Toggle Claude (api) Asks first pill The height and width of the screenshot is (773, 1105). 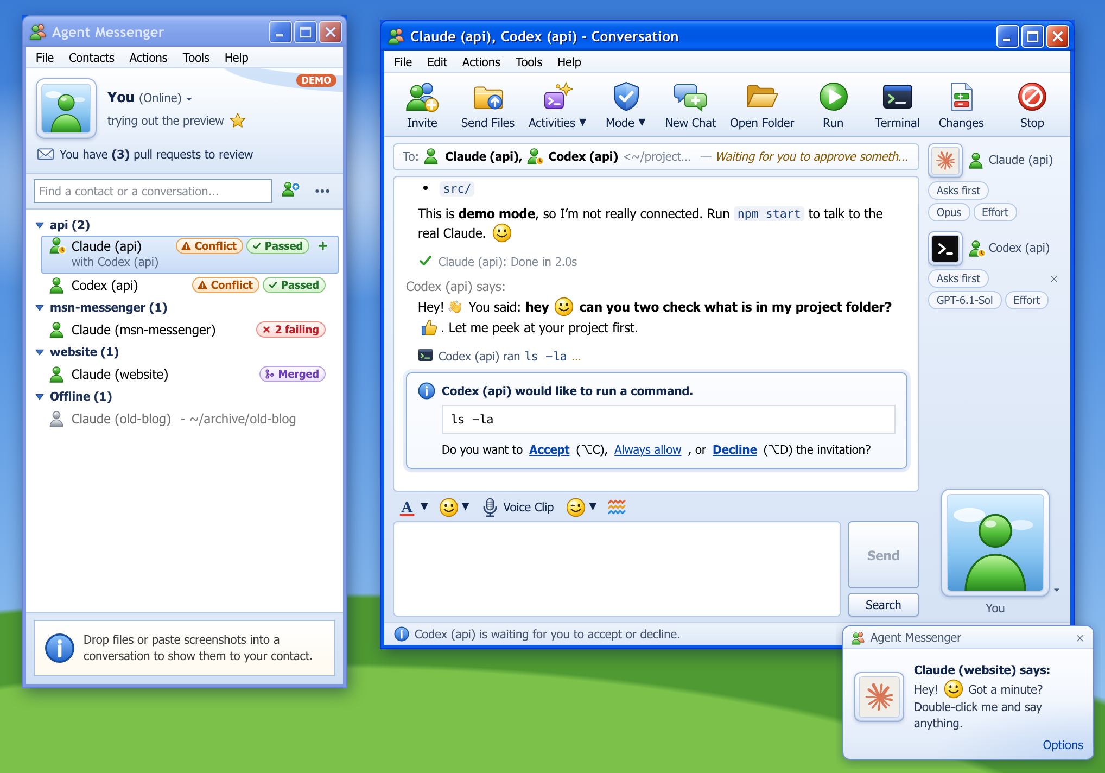pyautogui.click(x=958, y=191)
